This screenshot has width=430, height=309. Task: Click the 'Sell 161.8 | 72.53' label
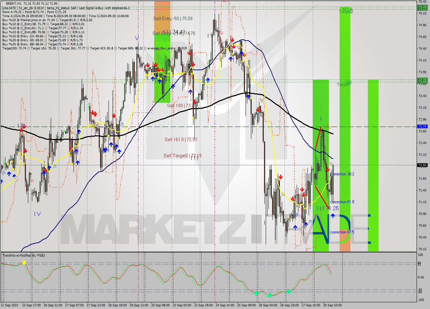[x=181, y=139]
